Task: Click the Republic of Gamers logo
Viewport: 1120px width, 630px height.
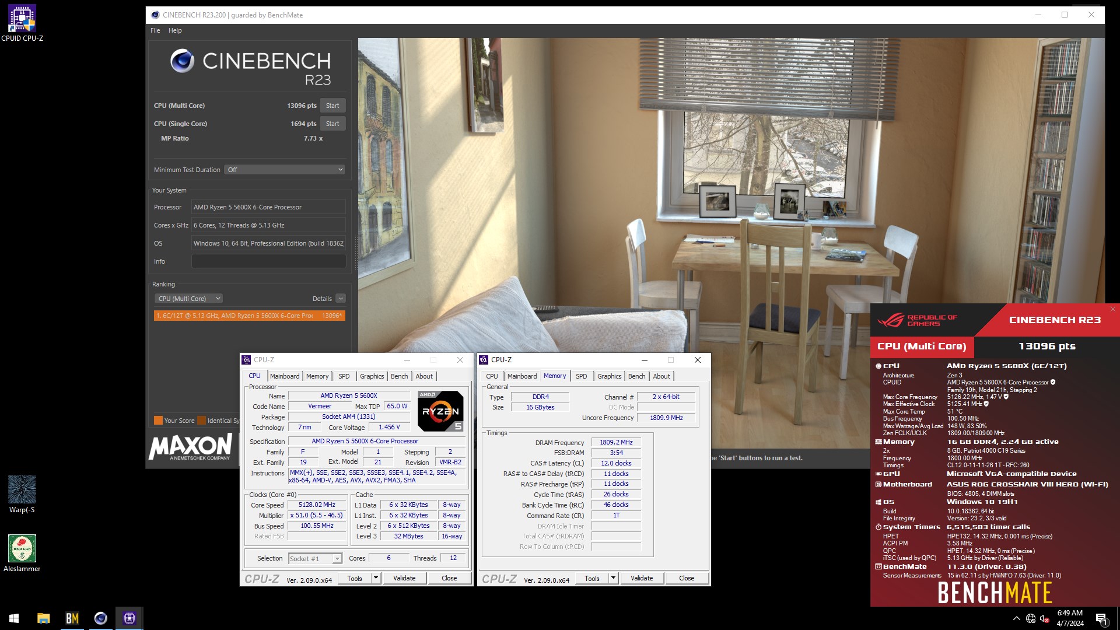Action: tap(918, 320)
